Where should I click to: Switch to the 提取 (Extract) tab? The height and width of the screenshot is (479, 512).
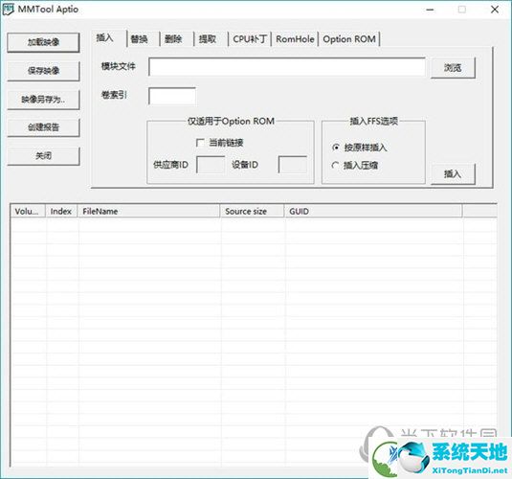211,39
